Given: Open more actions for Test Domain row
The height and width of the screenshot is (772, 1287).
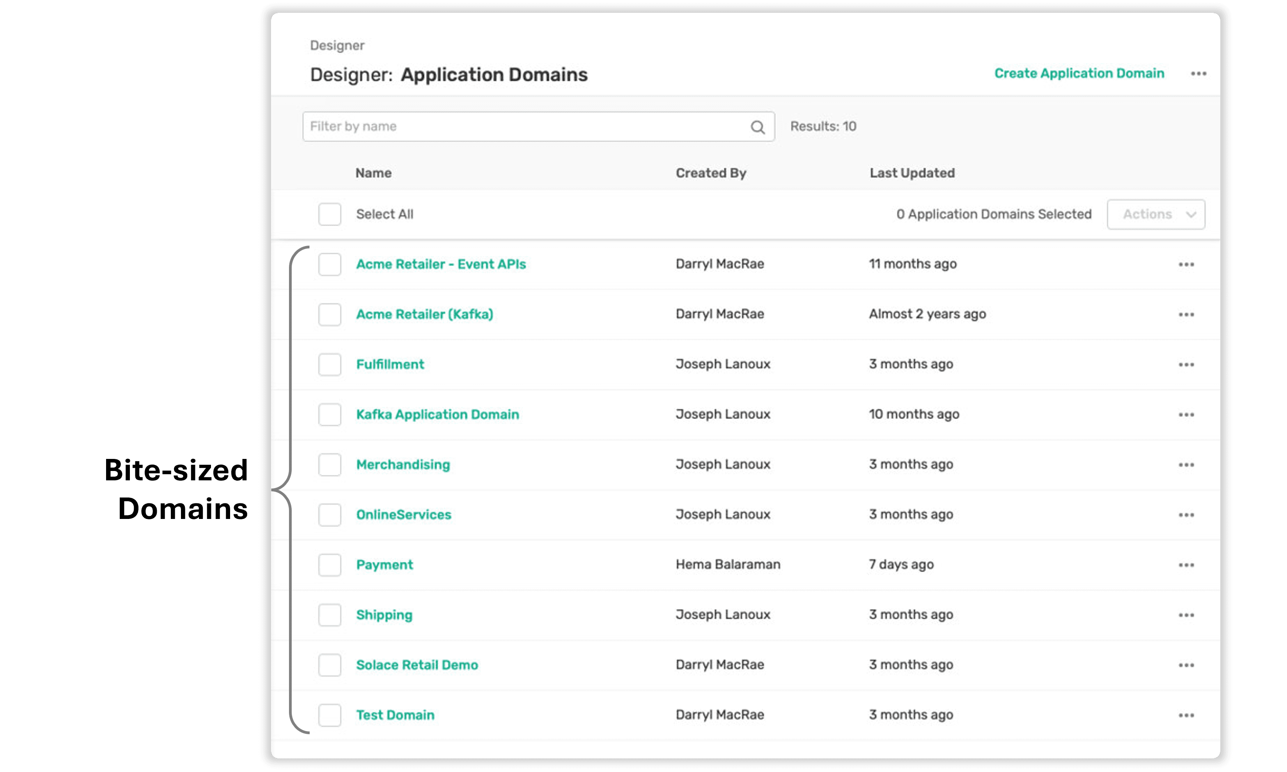Looking at the screenshot, I should click(1186, 715).
